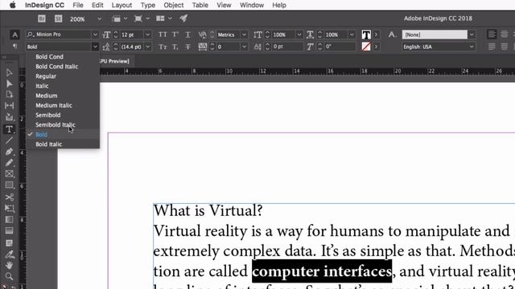This screenshot has height=289, width=515.
Task: Expand fill color options arrow
Action: pyautogui.click(x=376, y=35)
